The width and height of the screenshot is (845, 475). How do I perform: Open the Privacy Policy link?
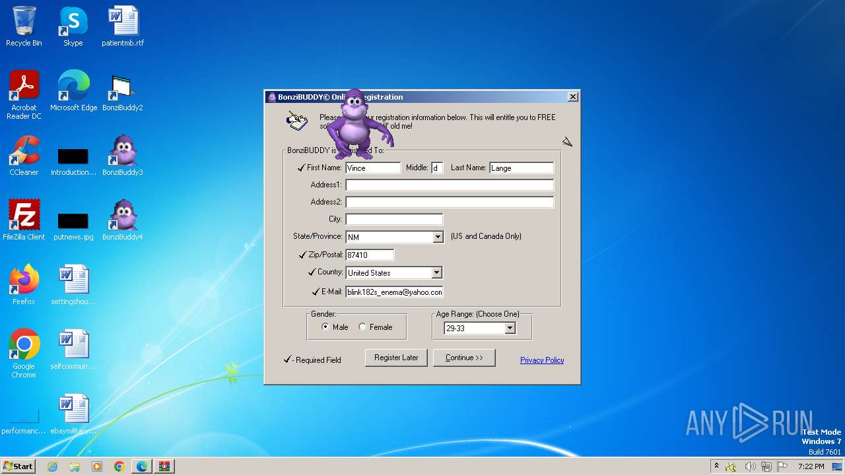coord(542,360)
